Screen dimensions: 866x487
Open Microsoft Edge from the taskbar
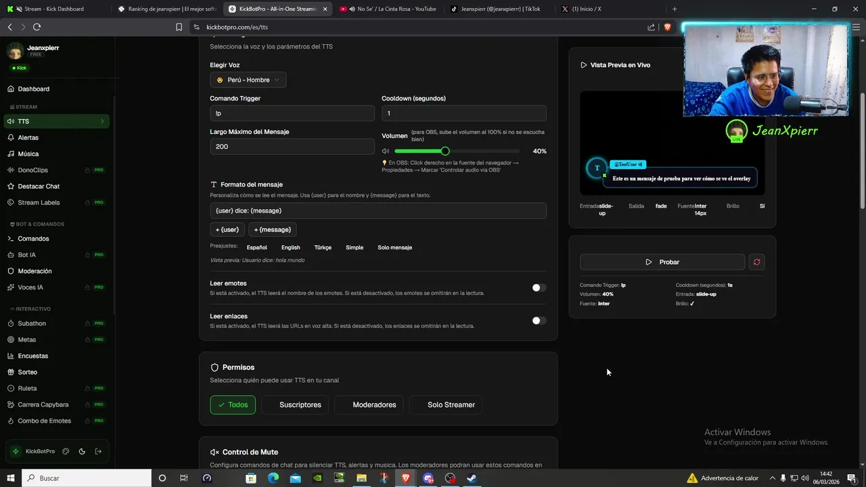273,478
